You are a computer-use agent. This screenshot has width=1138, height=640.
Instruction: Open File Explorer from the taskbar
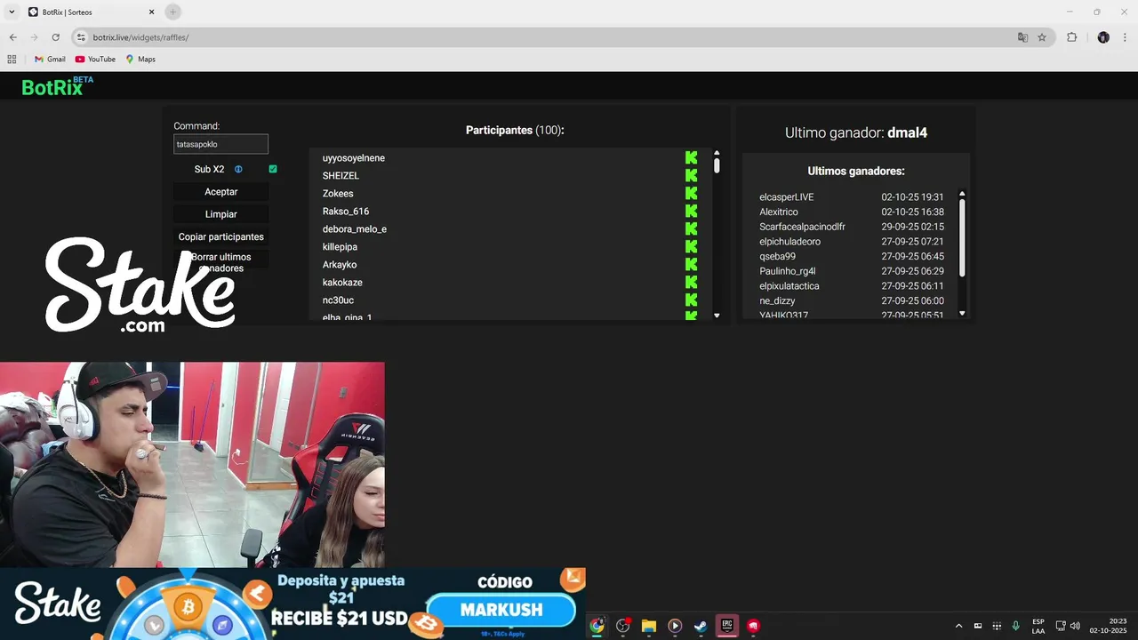(x=649, y=626)
